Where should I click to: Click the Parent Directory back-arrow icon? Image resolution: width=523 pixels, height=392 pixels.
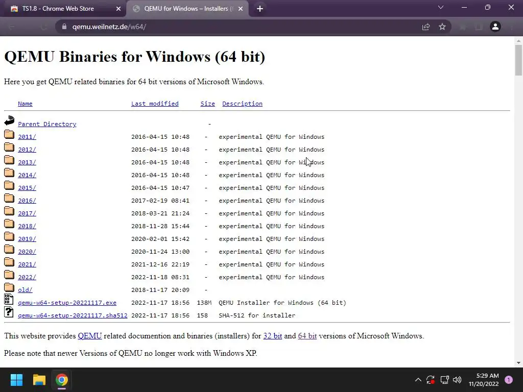9,120
